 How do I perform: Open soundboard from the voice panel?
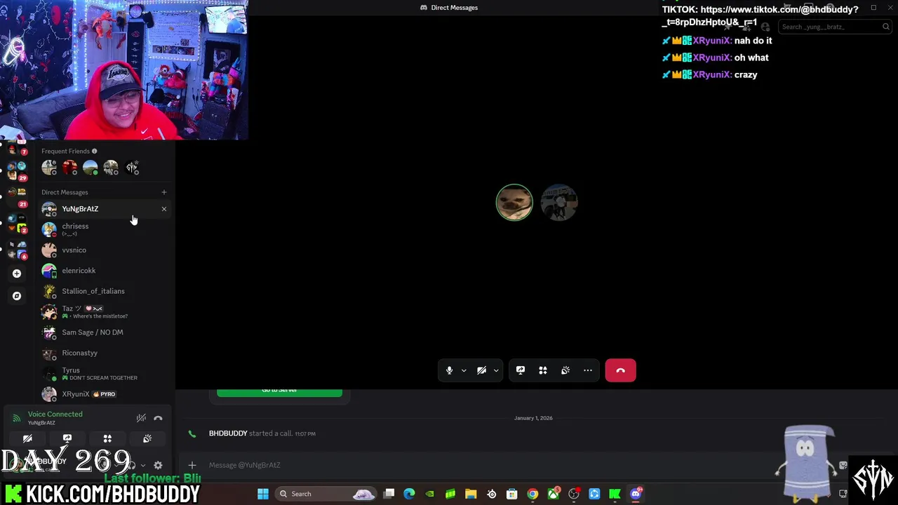click(x=147, y=438)
